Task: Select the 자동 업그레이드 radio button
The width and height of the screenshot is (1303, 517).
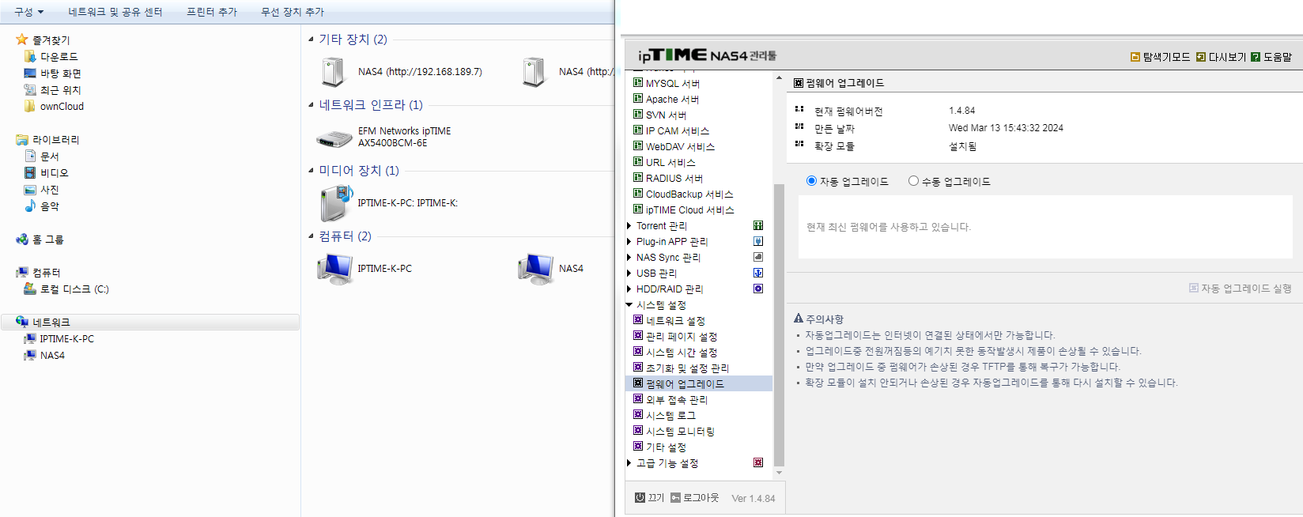Action: (811, 181)
